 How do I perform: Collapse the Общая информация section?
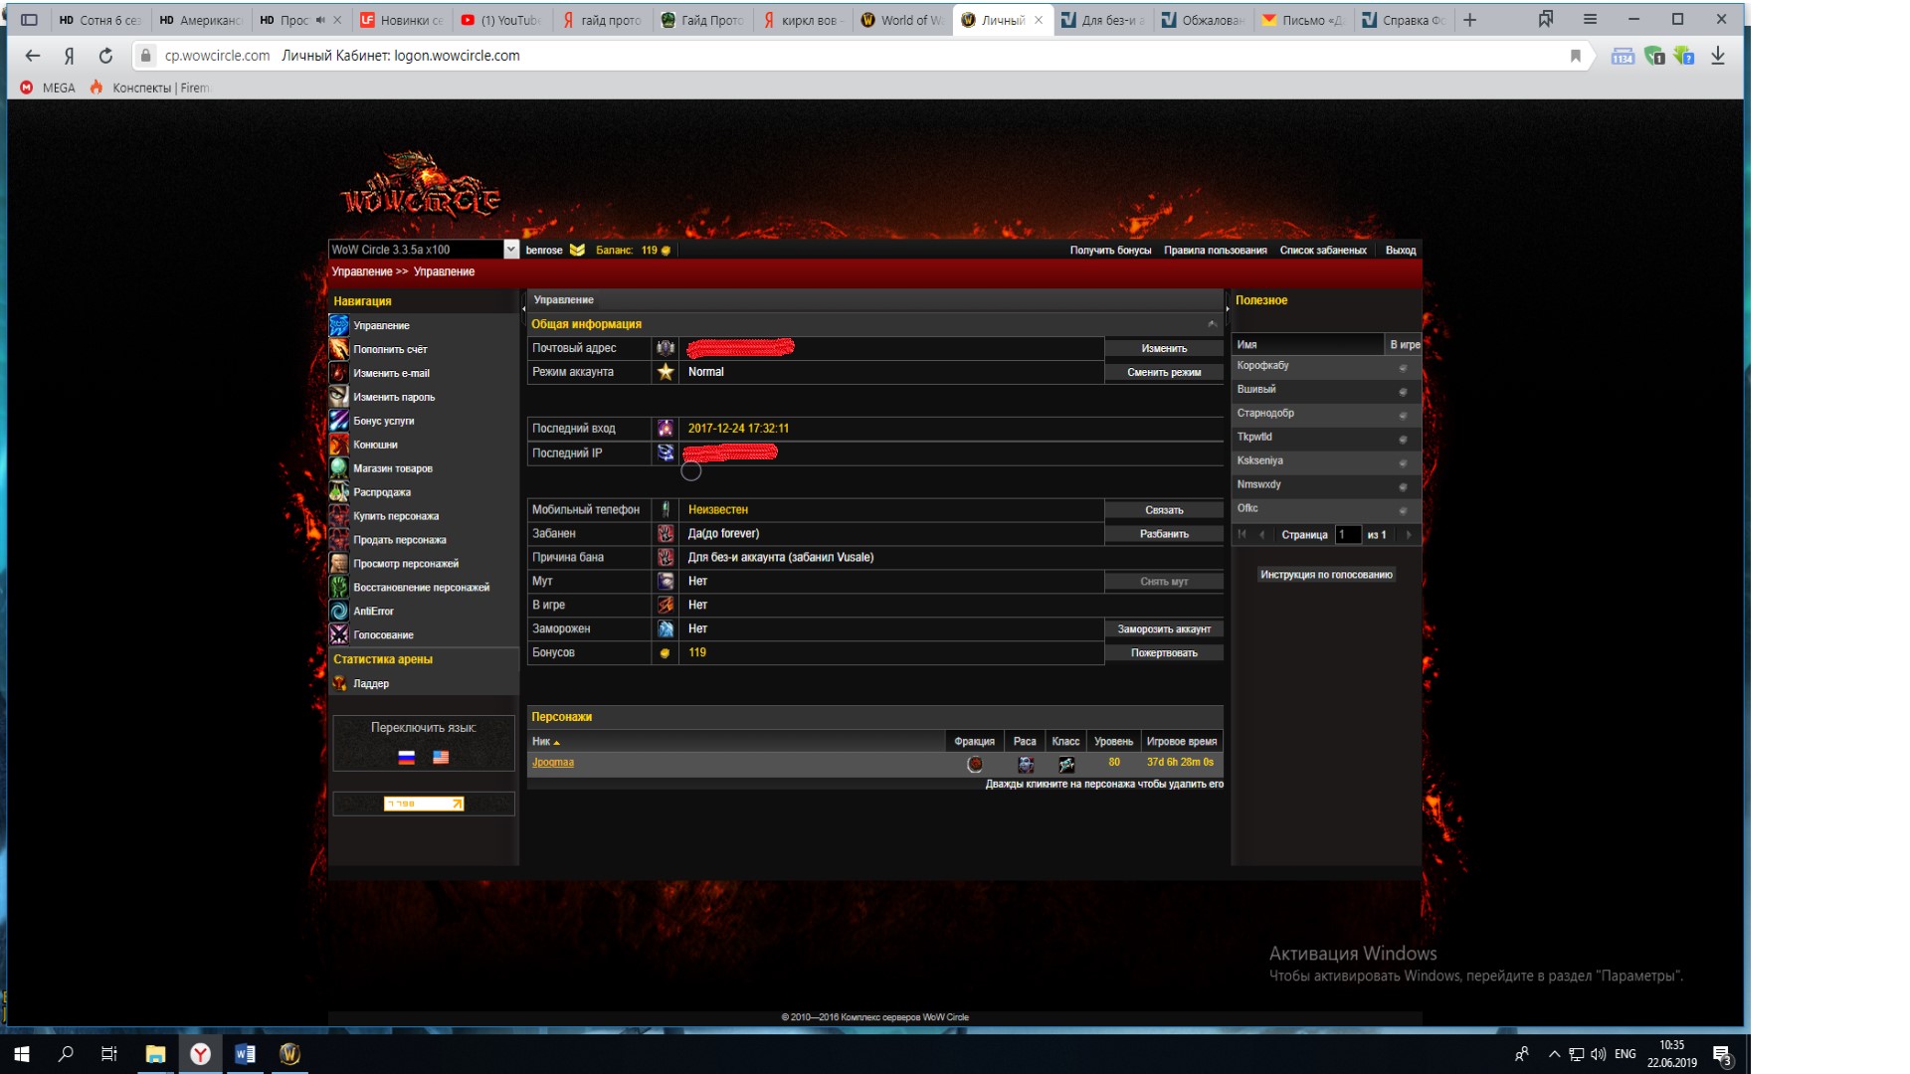1212,324
